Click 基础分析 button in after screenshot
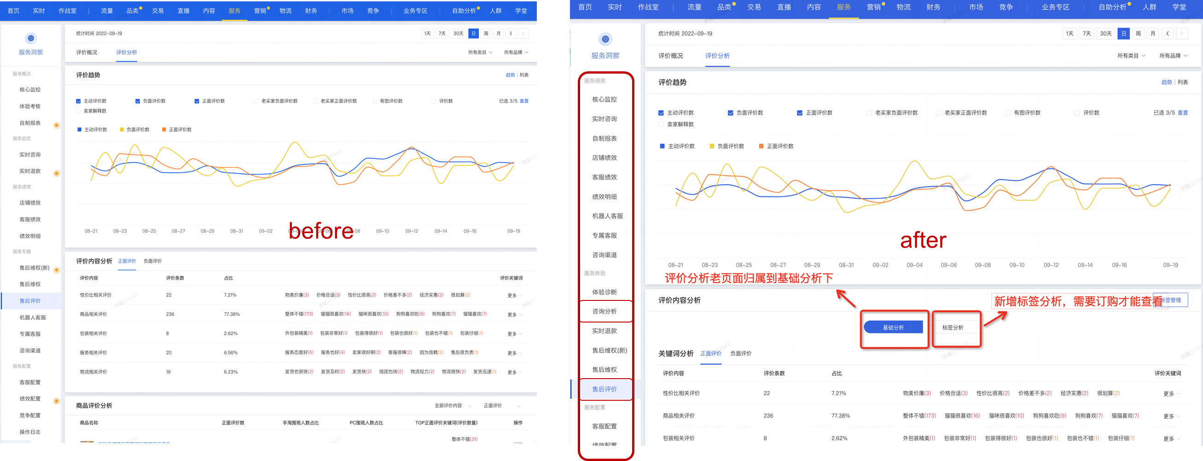 tap(893, 328)
